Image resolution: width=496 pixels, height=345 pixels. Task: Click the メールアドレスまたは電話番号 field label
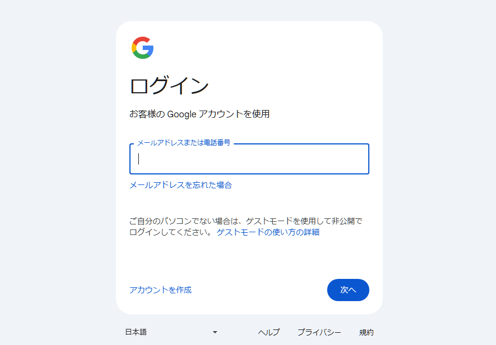183,143
